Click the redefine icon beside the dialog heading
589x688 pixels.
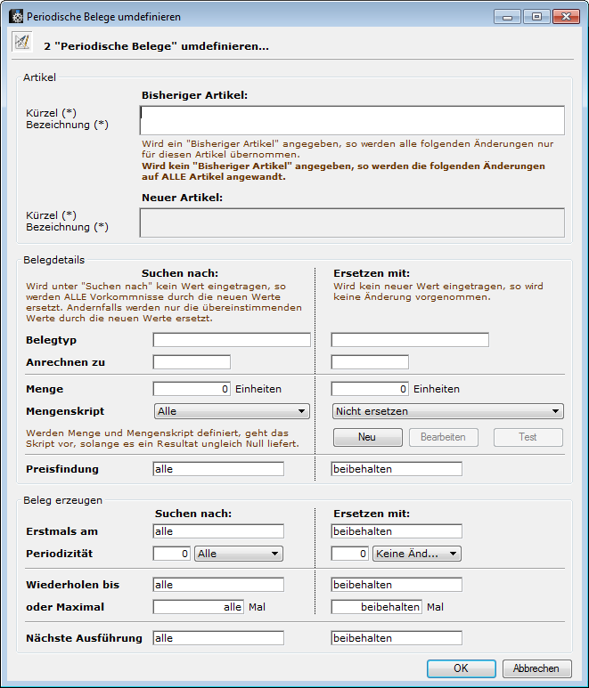pos(21,43)
